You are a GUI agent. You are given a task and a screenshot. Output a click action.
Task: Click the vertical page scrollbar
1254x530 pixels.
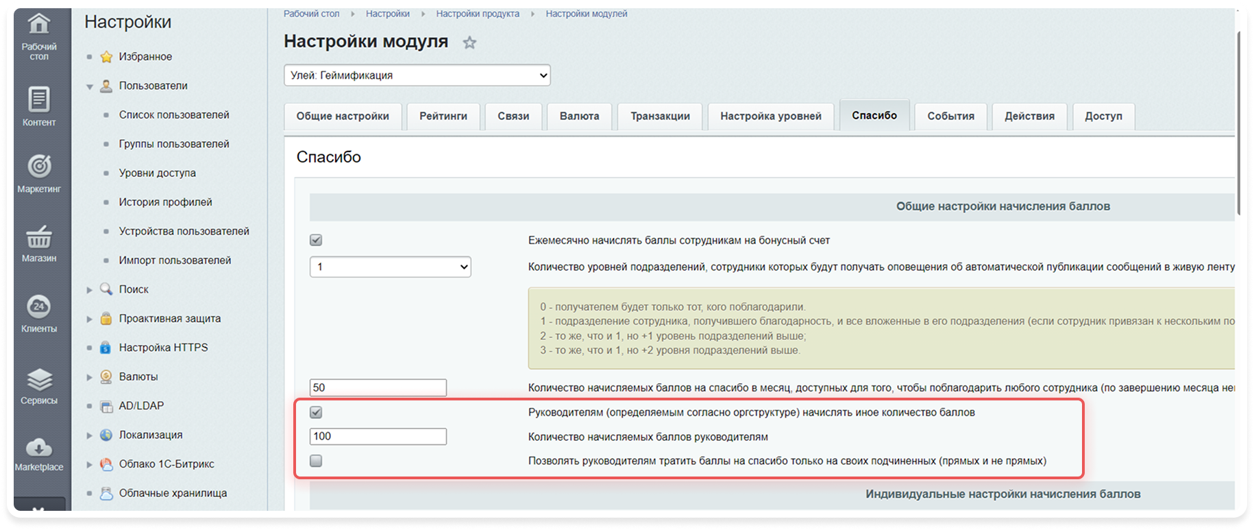click(1240, 123)
